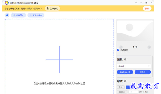Click the right panel vertical scrollbar
161x94 pixels.
point(153,66)
